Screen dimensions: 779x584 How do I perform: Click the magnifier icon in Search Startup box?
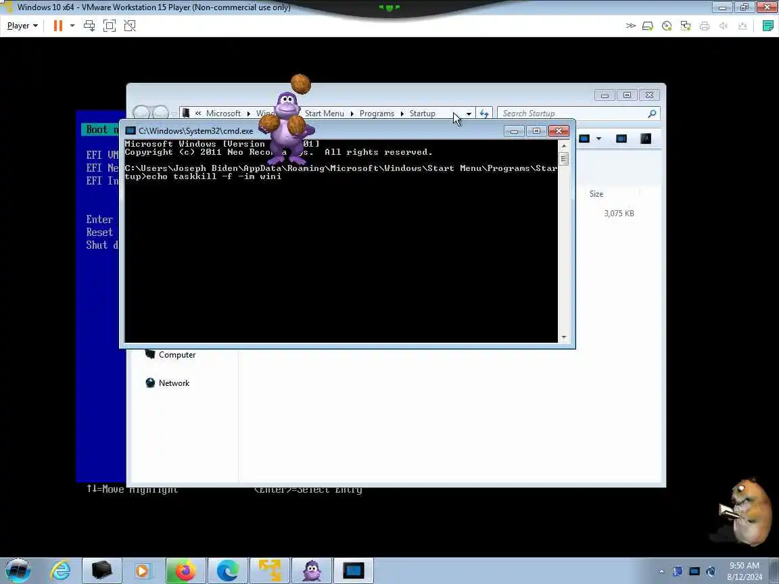(x=652, y=114)
